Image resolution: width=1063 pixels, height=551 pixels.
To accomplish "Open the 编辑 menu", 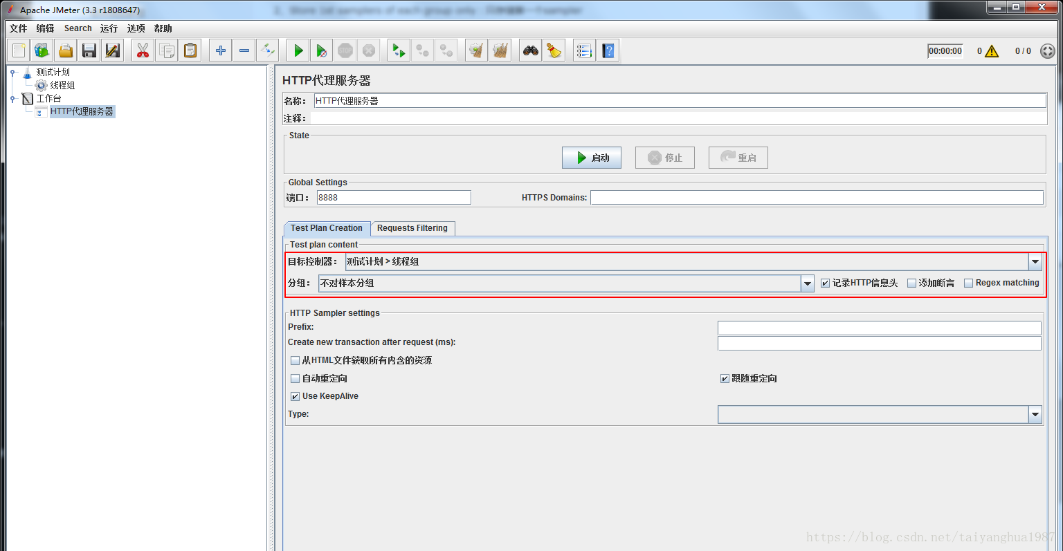I will pos(45,28).
